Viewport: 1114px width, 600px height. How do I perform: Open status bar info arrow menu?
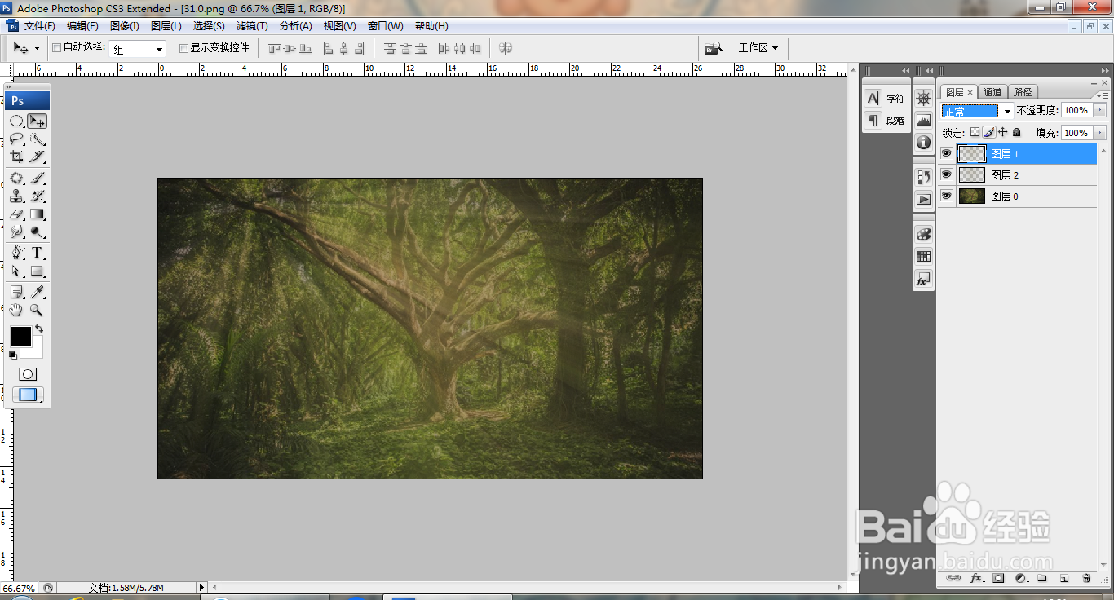coord(202,587)
